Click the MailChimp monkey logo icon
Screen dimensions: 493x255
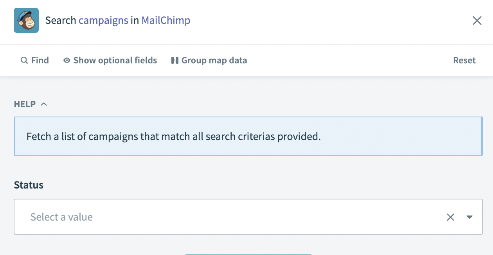point(26,20)
